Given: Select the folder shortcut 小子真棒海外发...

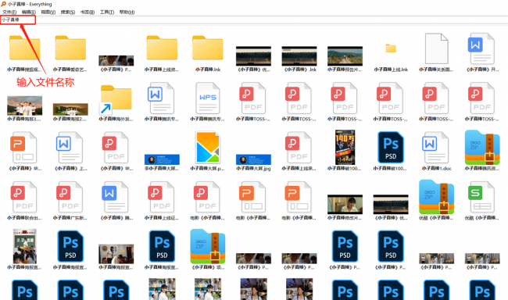Looking at the screenshot, I should [116, 100].
